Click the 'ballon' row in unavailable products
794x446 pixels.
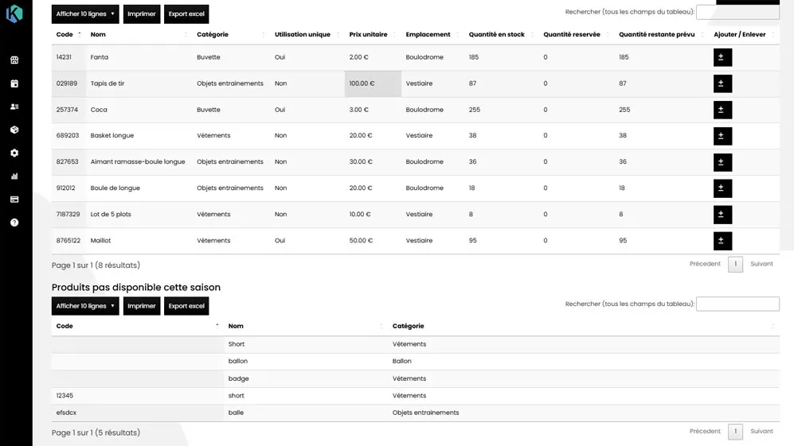pos(415,361)
